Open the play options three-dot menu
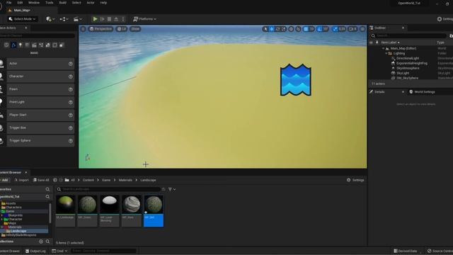The image size is (453, 255). [x=123, y=19]
